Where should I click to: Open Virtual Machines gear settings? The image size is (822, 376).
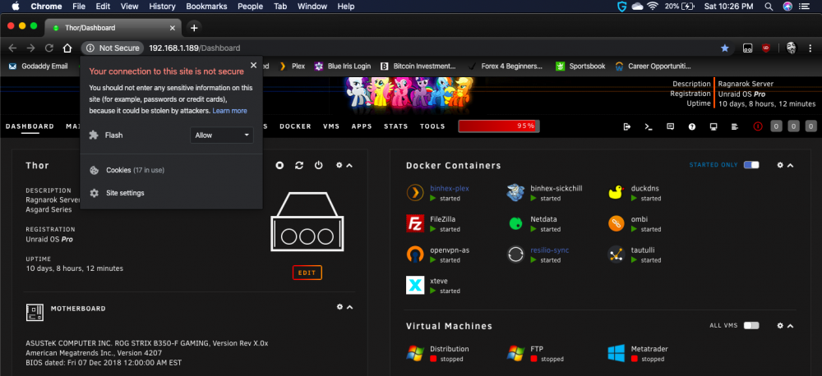[780, 326]
